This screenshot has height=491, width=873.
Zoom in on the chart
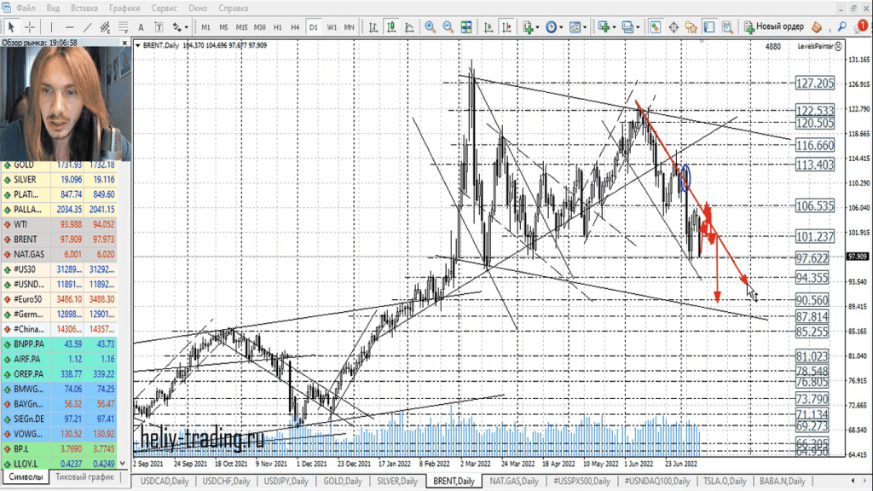tap(431, 27)
